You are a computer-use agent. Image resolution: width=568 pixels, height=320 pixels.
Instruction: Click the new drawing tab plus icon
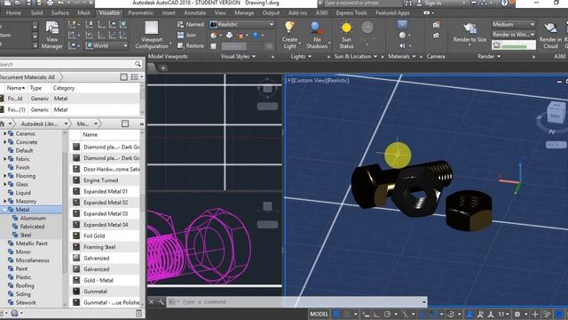point(163,68)
